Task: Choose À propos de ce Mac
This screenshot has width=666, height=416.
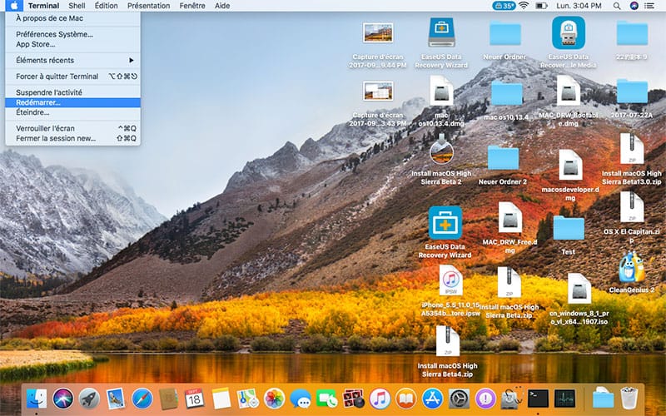Action: coord(72,18)
